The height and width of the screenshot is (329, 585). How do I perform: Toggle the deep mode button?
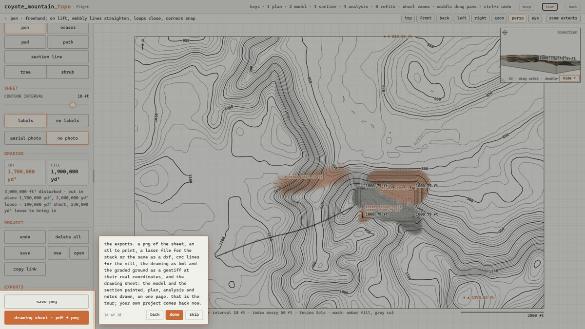tap(526, 7)
